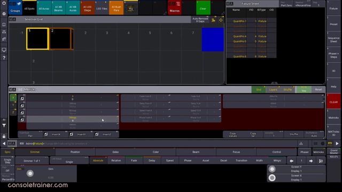Click the lower faders icon in left sidebar

click(x=4, y=39)
